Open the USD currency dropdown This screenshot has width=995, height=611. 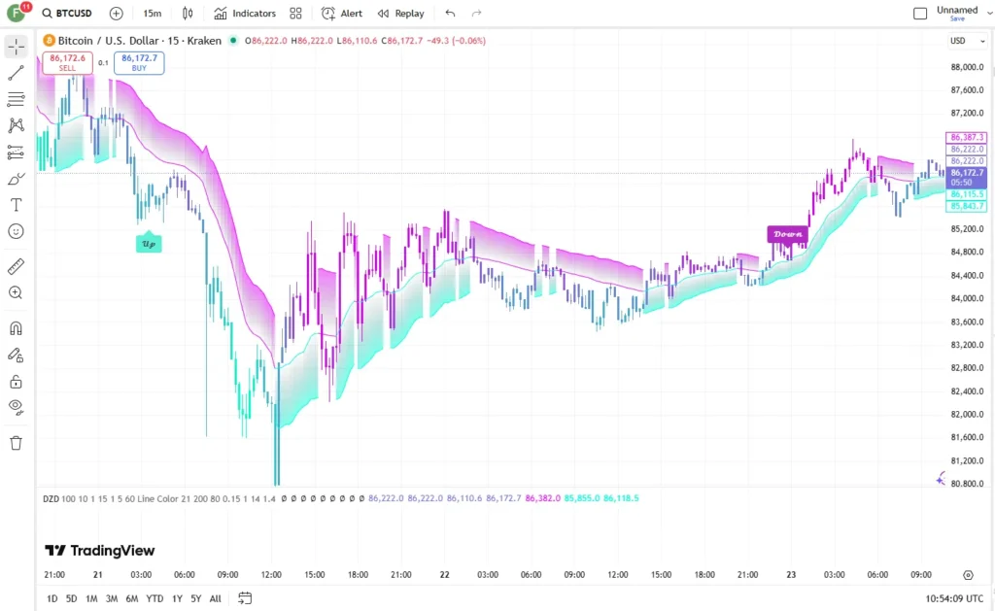(x=967, y=41)
